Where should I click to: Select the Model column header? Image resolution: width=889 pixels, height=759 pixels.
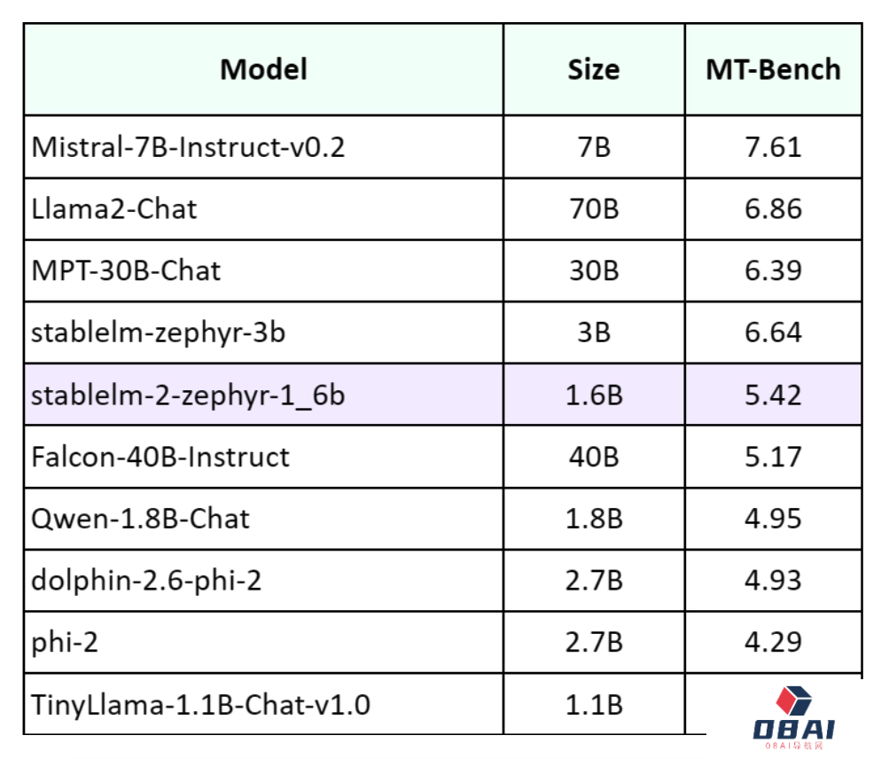click(263, 69)
